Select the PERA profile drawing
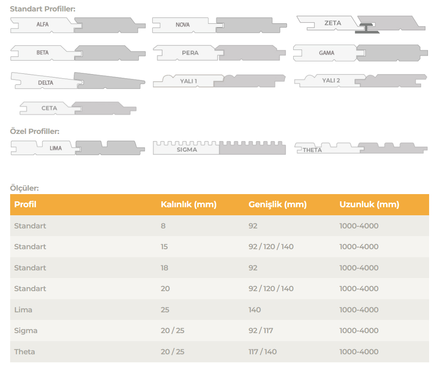 pyautogui.click(x=219, y=53)
